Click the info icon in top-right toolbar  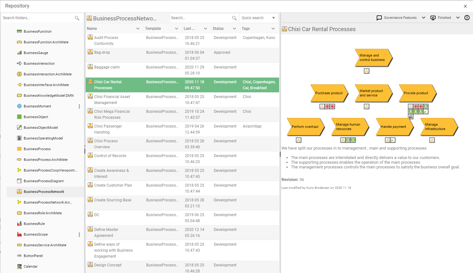point(467,18)
